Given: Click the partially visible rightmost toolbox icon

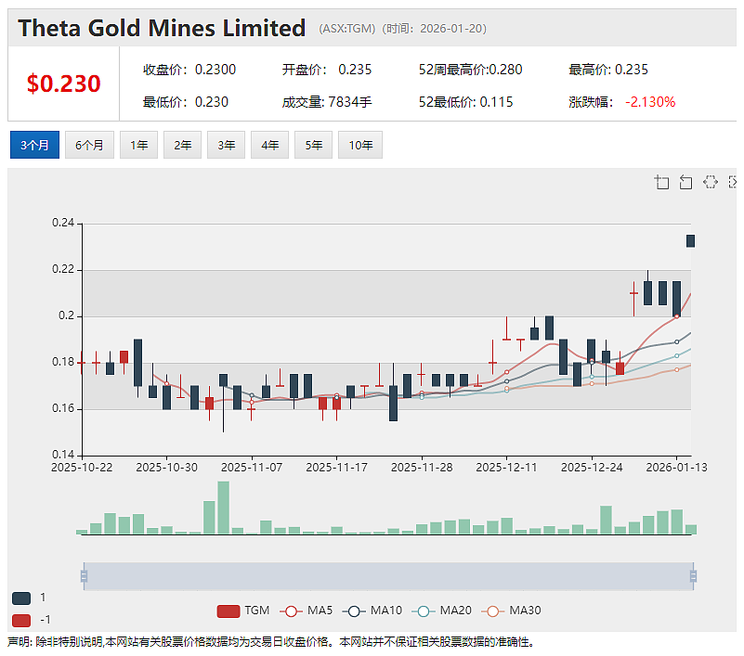Looking at the screenshot, I should tap(733, 182).
